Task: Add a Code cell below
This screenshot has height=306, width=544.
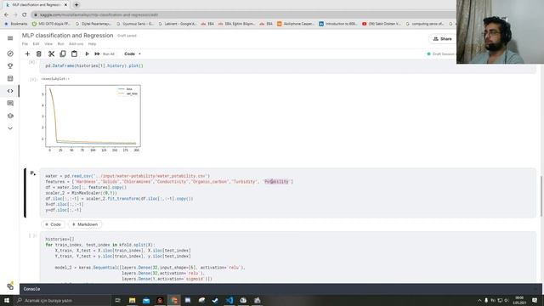Action: point(53,224)
